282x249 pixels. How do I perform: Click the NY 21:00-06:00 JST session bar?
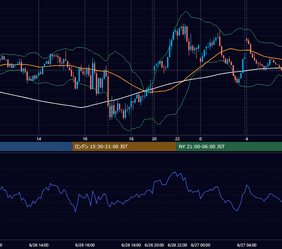[x=229, y=146]
